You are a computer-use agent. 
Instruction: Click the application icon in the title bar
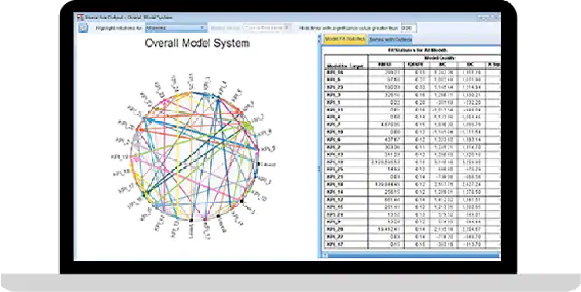pos(80,16)
